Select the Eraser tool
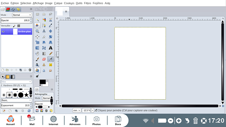Viewport: 226px width, 127px height. [x=44, y=59]
